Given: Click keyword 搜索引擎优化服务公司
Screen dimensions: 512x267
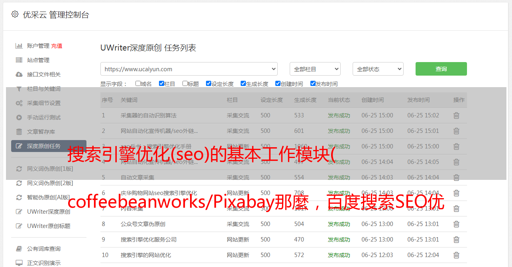Looking at the screenshot, I should click(149, 240).
